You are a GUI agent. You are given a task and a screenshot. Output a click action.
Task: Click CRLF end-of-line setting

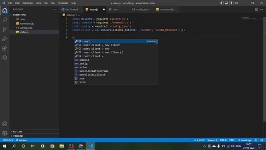pyautogui.click(x=232, y=140)
